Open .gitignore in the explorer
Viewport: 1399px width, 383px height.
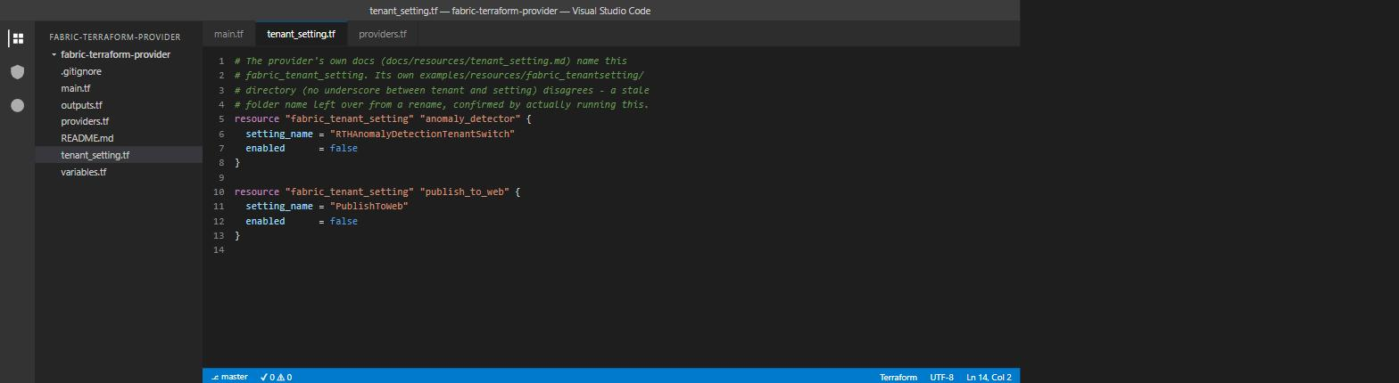coord(81,71)
